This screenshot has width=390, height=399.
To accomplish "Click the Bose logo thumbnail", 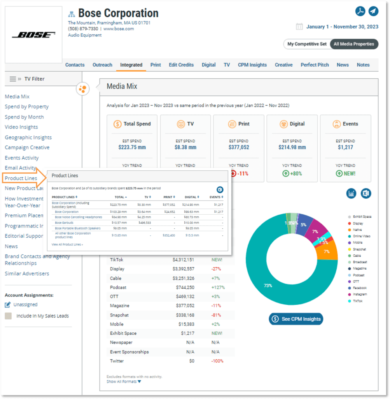I will click(33, 35).
